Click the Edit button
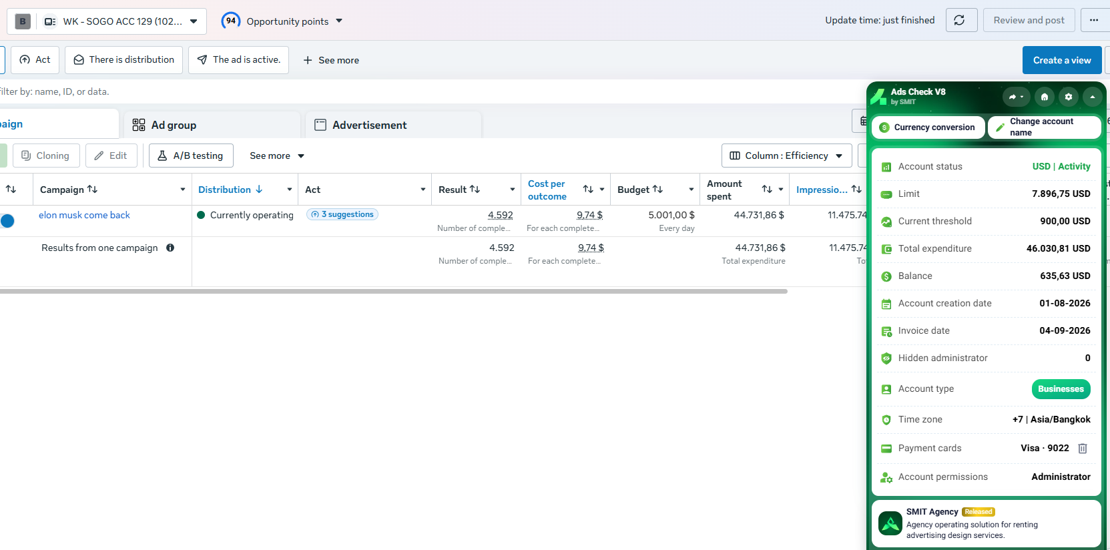Viewport: 1110px width, 550px height. [x=111, y=156]
